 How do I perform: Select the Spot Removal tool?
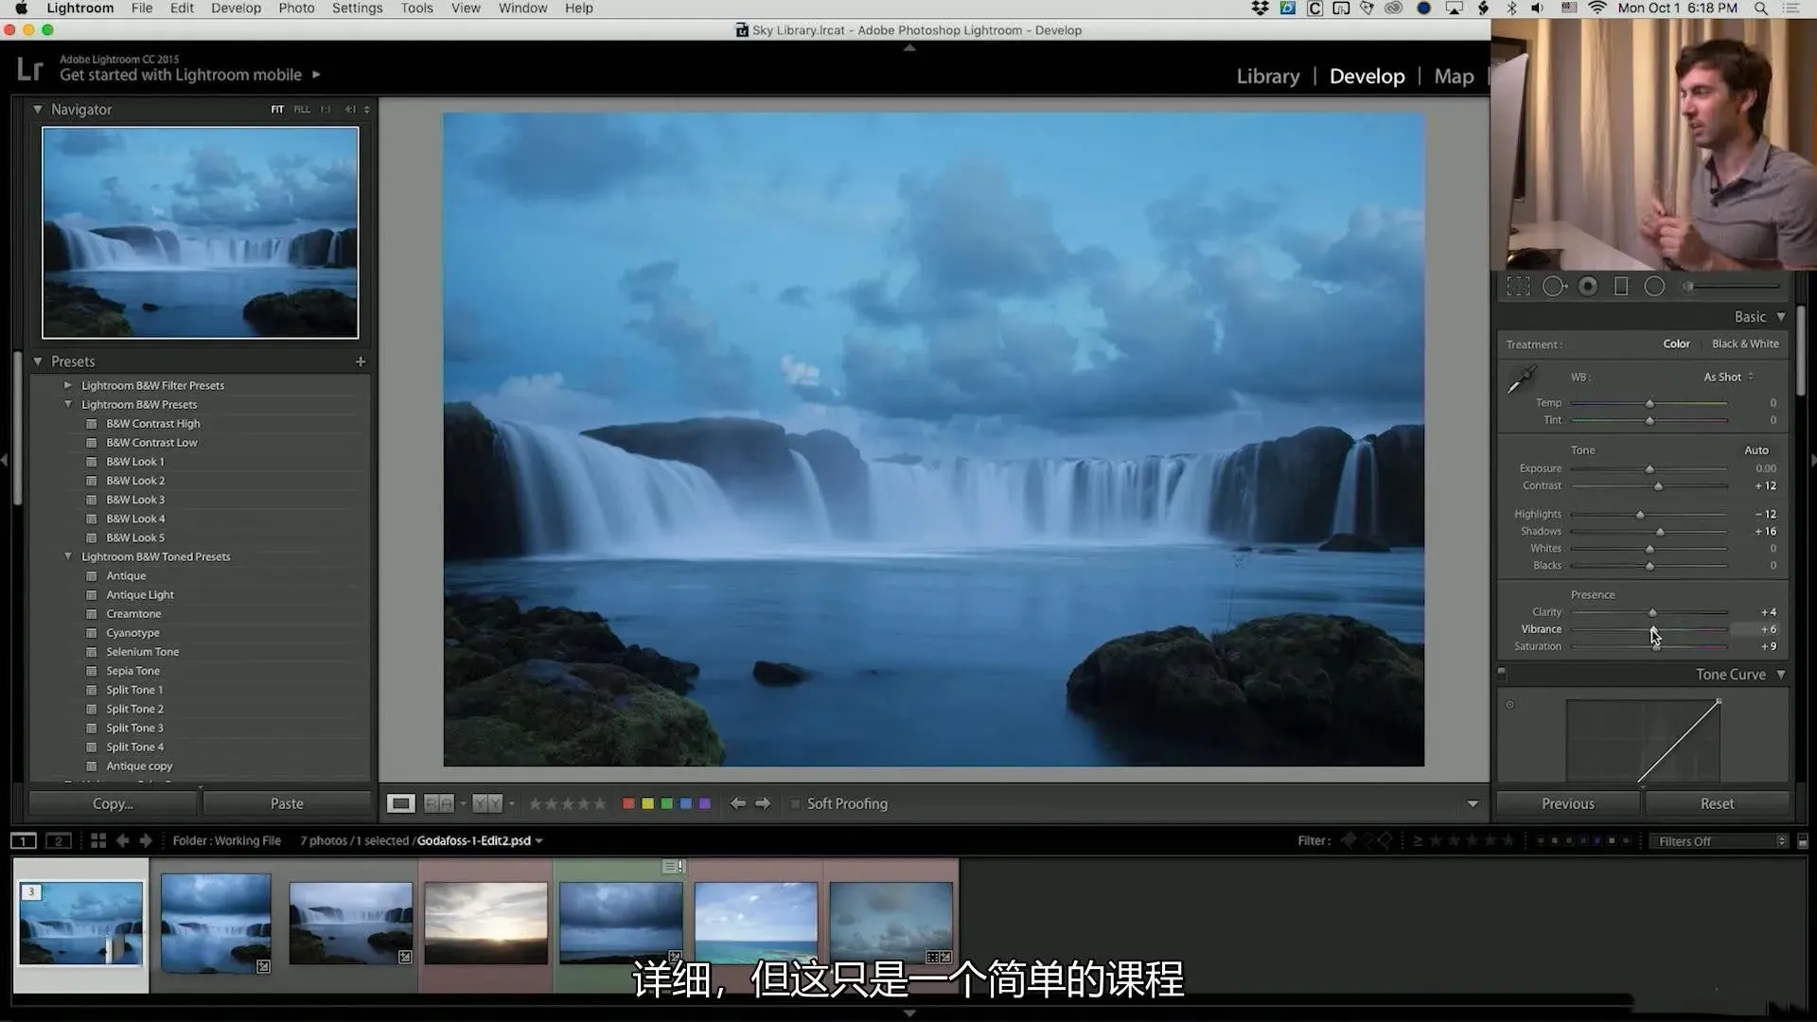(x=1554, y=287)
